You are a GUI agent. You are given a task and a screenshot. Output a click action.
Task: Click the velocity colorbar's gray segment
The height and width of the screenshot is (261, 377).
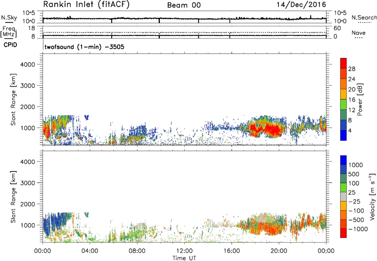[344, 196]
